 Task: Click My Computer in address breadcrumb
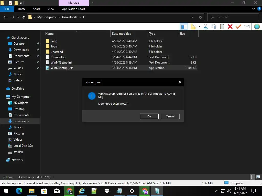pos(47,17)
